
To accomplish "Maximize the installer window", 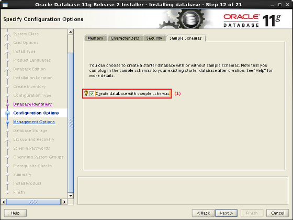I will (x=280, y=5).
